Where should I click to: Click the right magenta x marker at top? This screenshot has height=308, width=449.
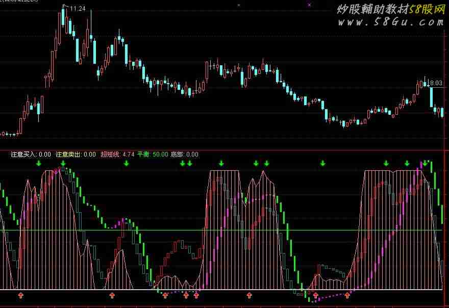309,5
